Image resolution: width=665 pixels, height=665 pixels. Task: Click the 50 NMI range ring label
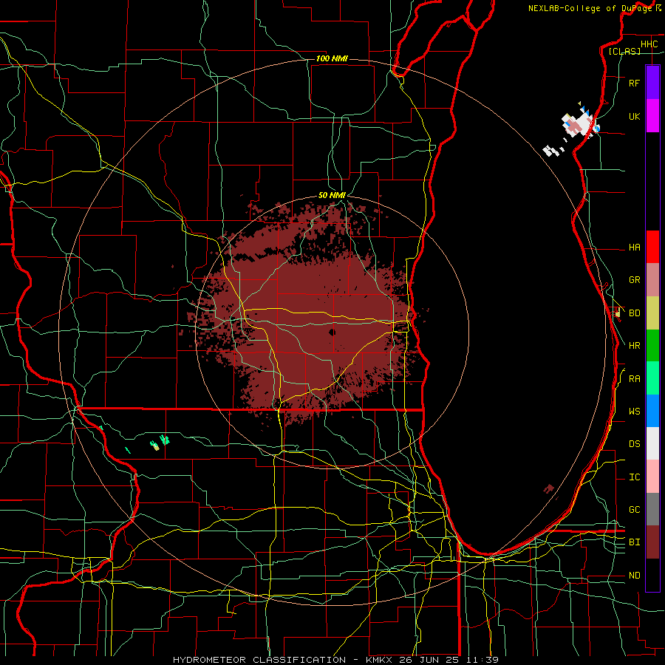click(332, 195)
